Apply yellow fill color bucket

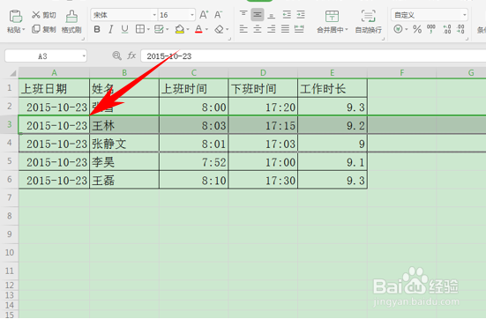pyautogui.click(x=180, y=29)
